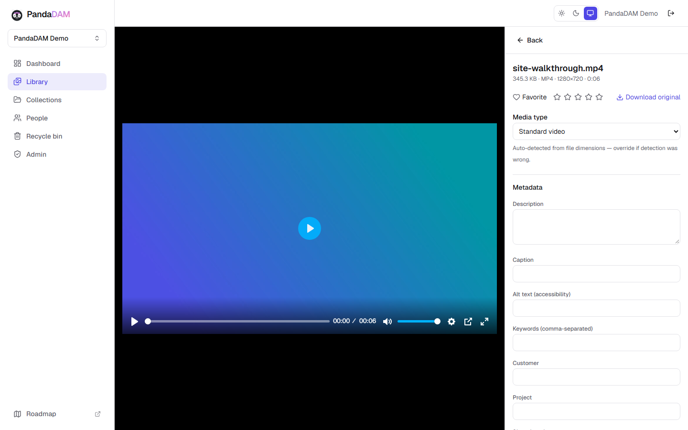Click the PandaDAM Demo user name in header
The height and width of the screenshot is (430, 688).
pyautogui.click(x=631, y=13)
